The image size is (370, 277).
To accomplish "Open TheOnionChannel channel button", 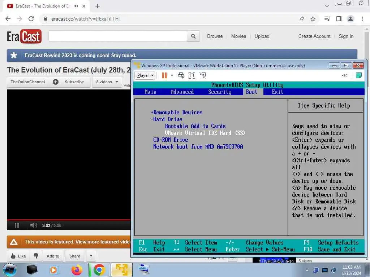I will [27, 82].
